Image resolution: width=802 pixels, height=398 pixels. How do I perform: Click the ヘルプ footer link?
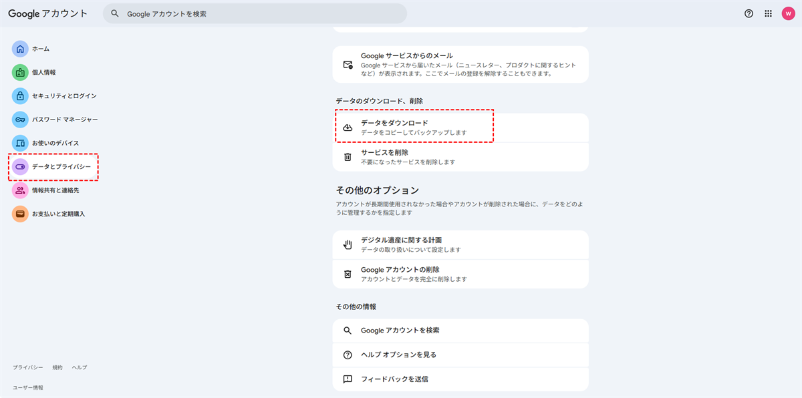click(80, 368)
